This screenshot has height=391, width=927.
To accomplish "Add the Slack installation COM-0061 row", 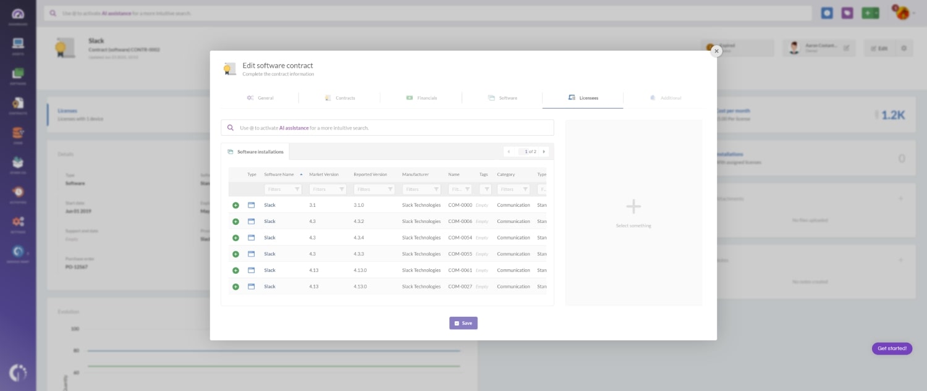I will coord(235,271).
